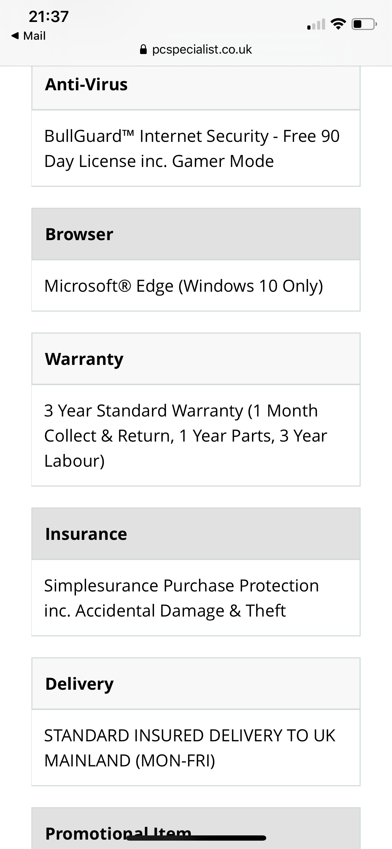The image size is (392, 849).
Task: Tap the home indicator bar
Action: click(x=196, y=838)
